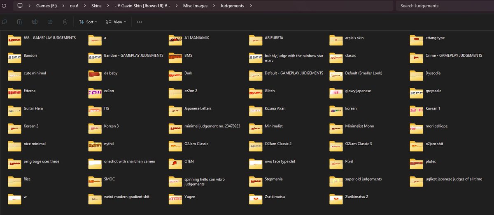
Task: Open the Sort dropdown
Action: coord(88,22)
